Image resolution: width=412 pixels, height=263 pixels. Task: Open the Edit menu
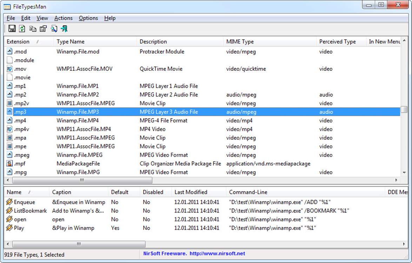26,18
